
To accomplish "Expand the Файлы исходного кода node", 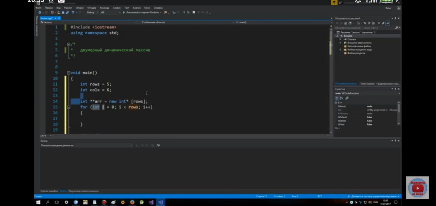I will [x=340, y=50].
